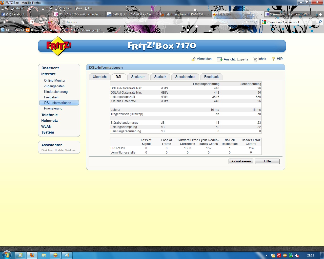This screenshot has height=259, width=324.
Task: Click the Inhalt link
Action: click(262, 59)
